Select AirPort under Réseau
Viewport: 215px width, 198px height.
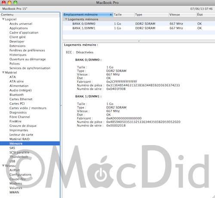(15, 170)
